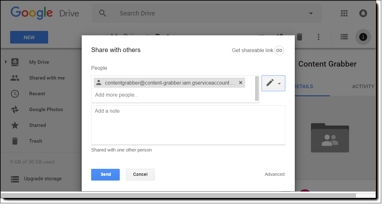This screenshot has height=208, width=386.
Task: Open Trash in the sidebar
Action: 35,141
